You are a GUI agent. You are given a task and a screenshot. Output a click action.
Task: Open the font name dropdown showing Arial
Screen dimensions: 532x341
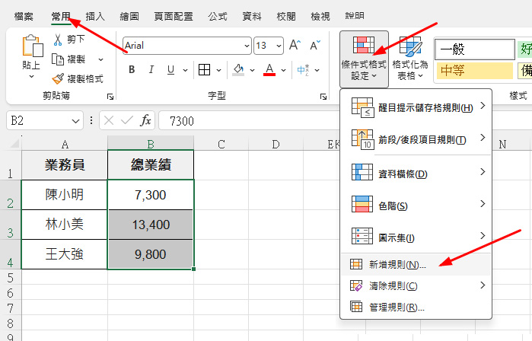pyautogui.click(x=247, y=46)
